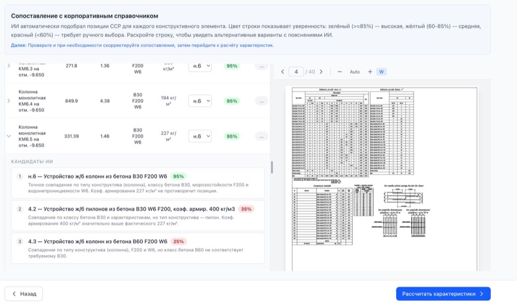This screenshot has height=307, width=517.
Task: Open more options for КМ6.5 row
Action: click(x=261, y=136)
